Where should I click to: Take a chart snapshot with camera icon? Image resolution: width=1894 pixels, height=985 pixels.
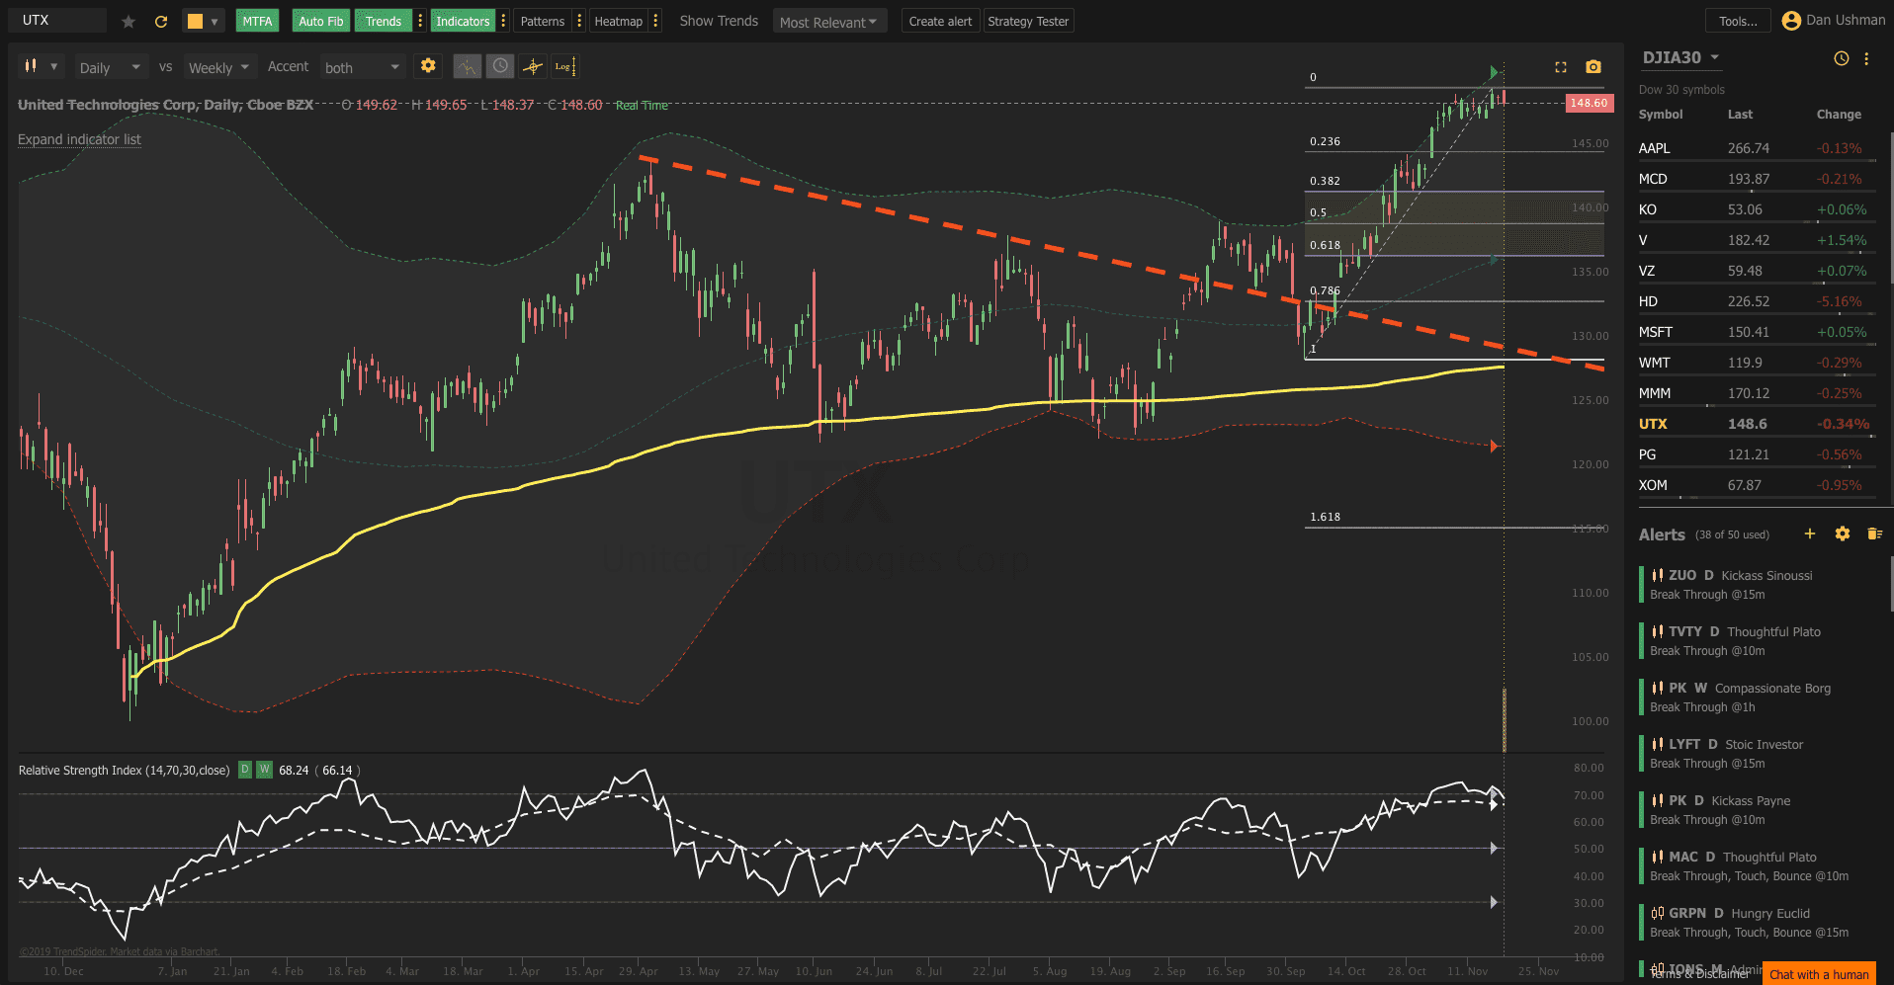pos(1593,67)
